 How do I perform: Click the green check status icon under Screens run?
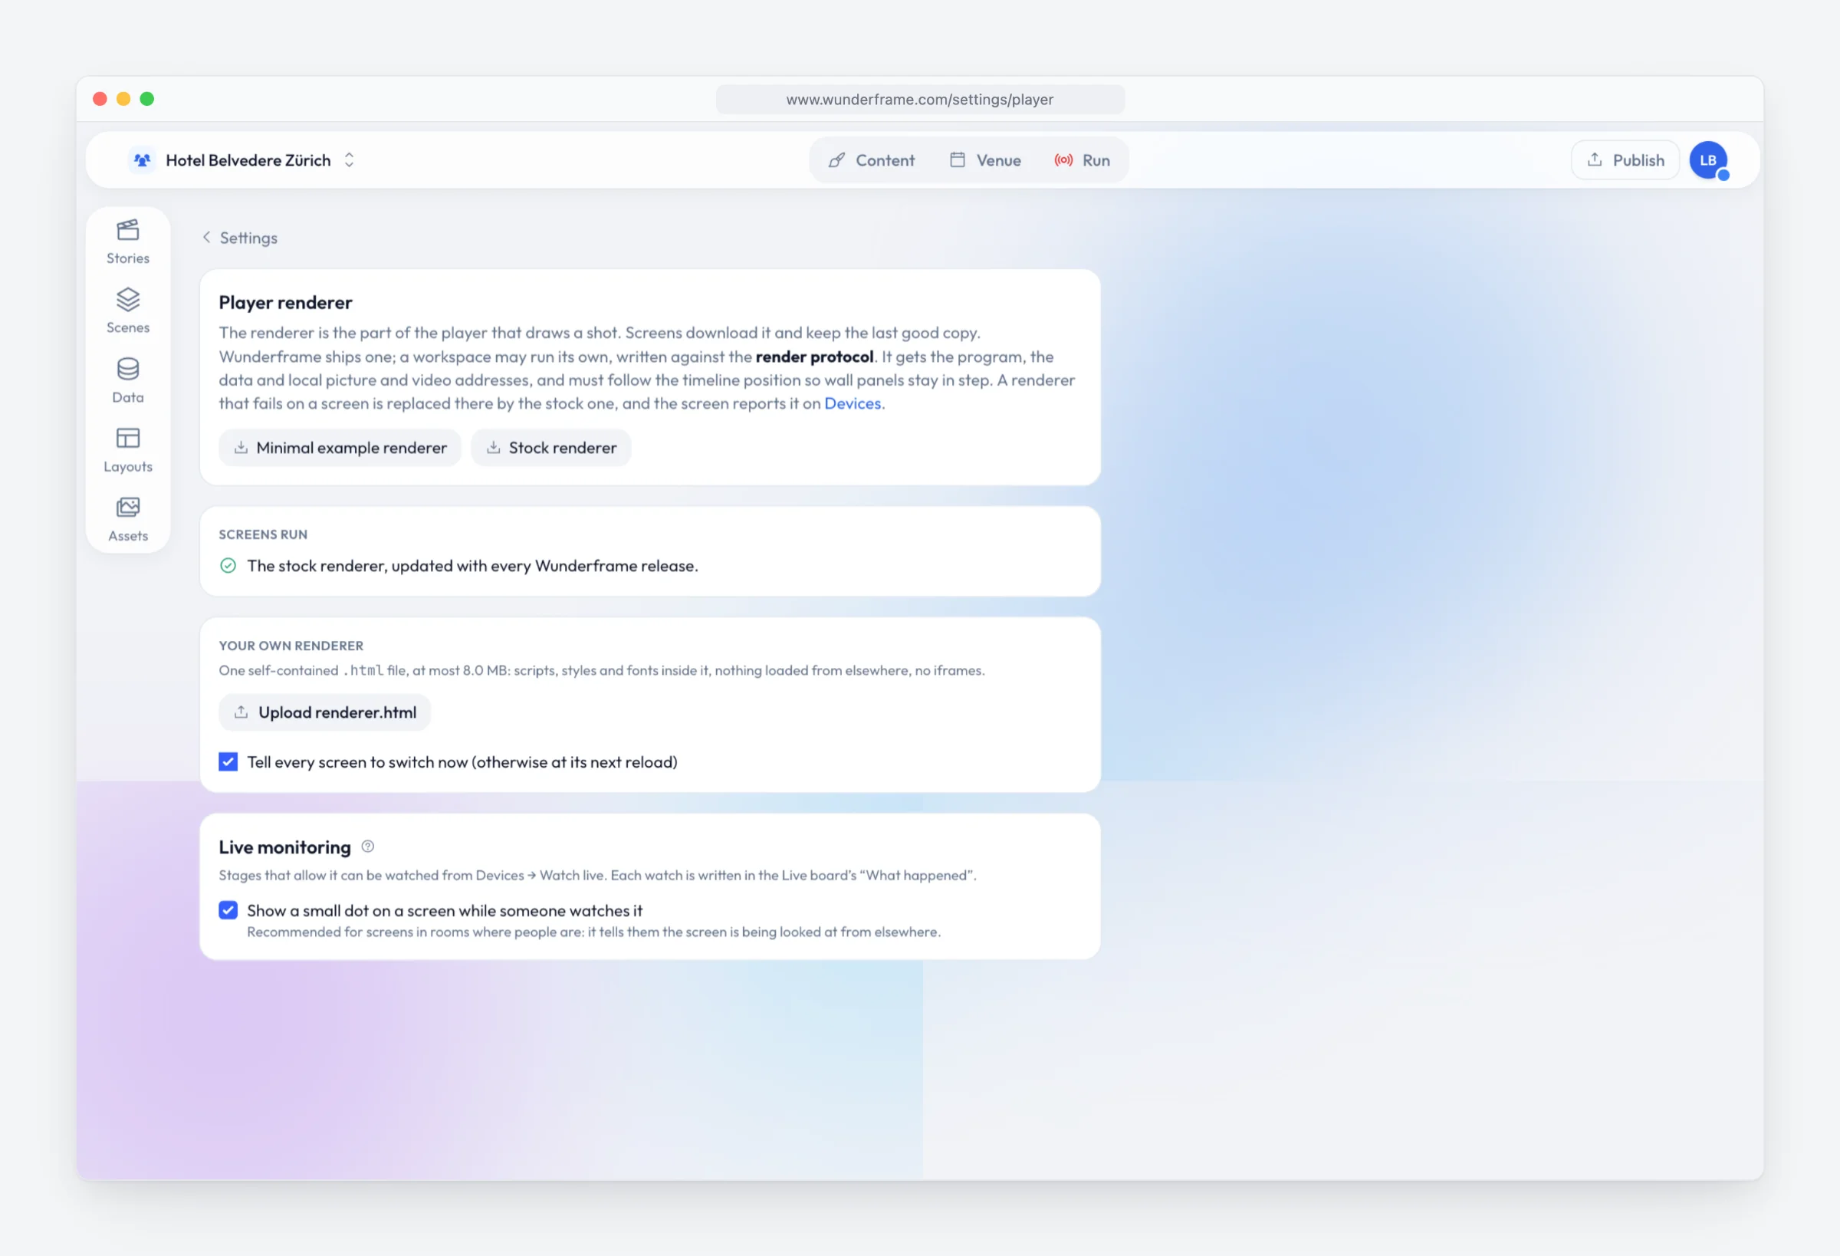pos(228,565)
